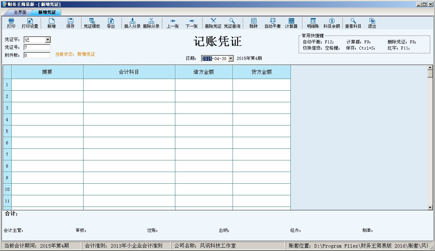The width and height of the screenshot is (435, 251).
Task: Open the calculator (计算器) tool
Action: tap(291, 23)
